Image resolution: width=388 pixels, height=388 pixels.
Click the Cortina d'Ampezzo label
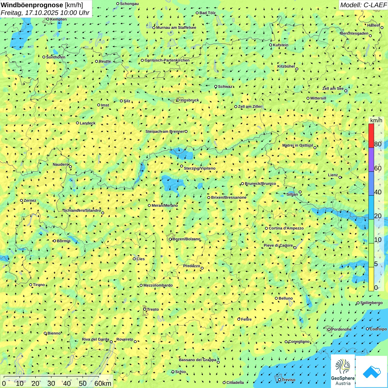pos(286,228)
